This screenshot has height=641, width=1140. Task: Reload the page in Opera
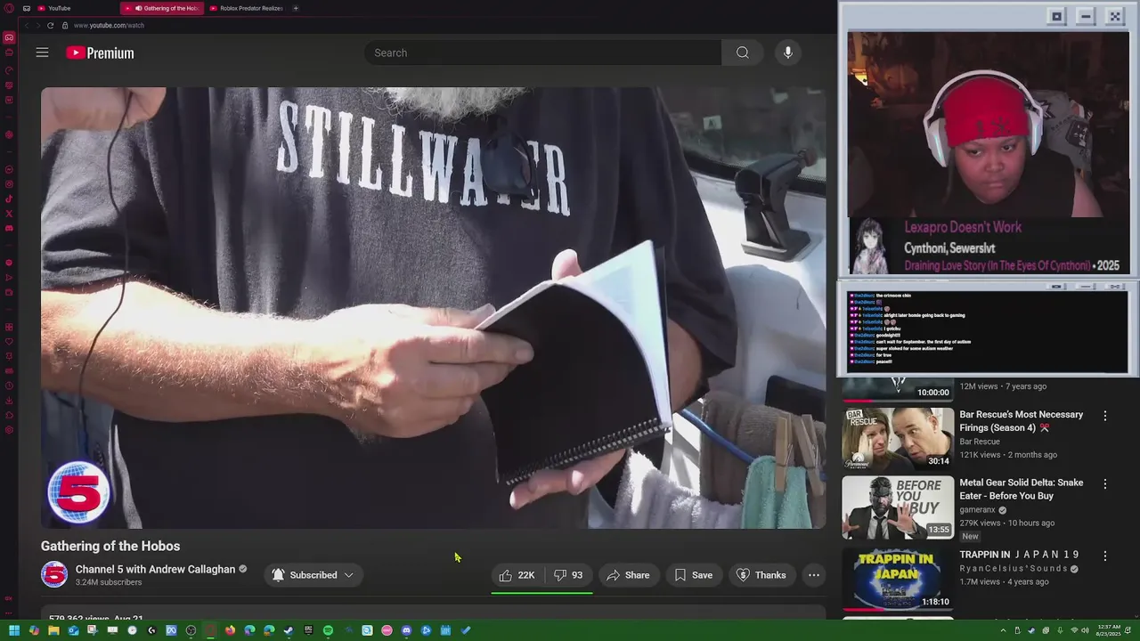coord(50,26)
